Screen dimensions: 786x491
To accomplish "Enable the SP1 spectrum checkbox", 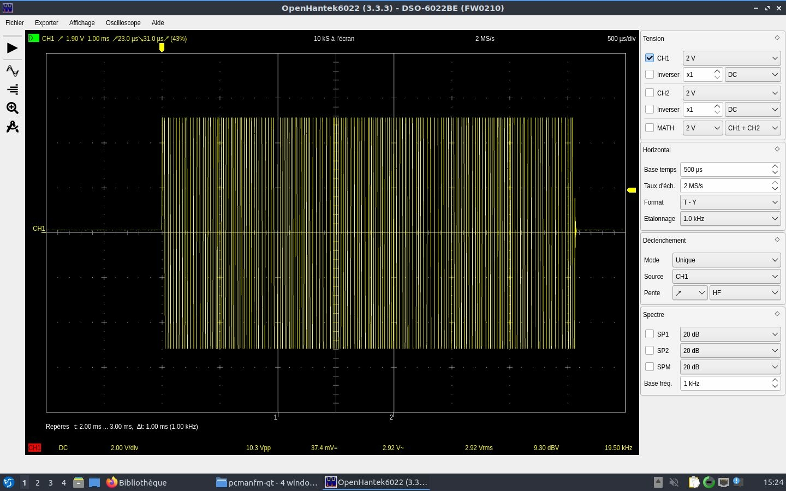I will point(650,334).
